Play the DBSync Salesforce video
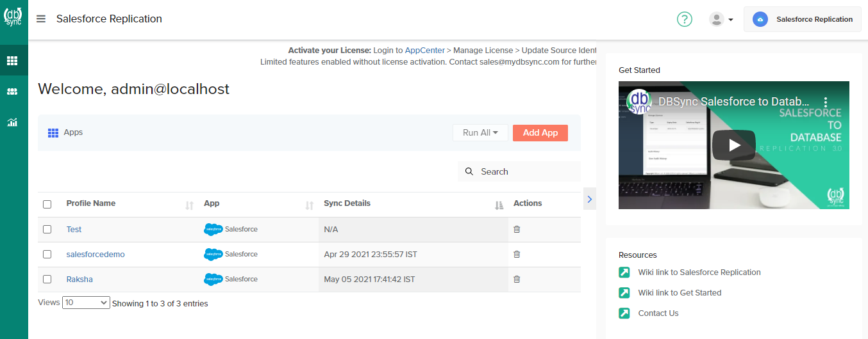The height and width of the screenshot is (339, 868). tap(733, 145)
